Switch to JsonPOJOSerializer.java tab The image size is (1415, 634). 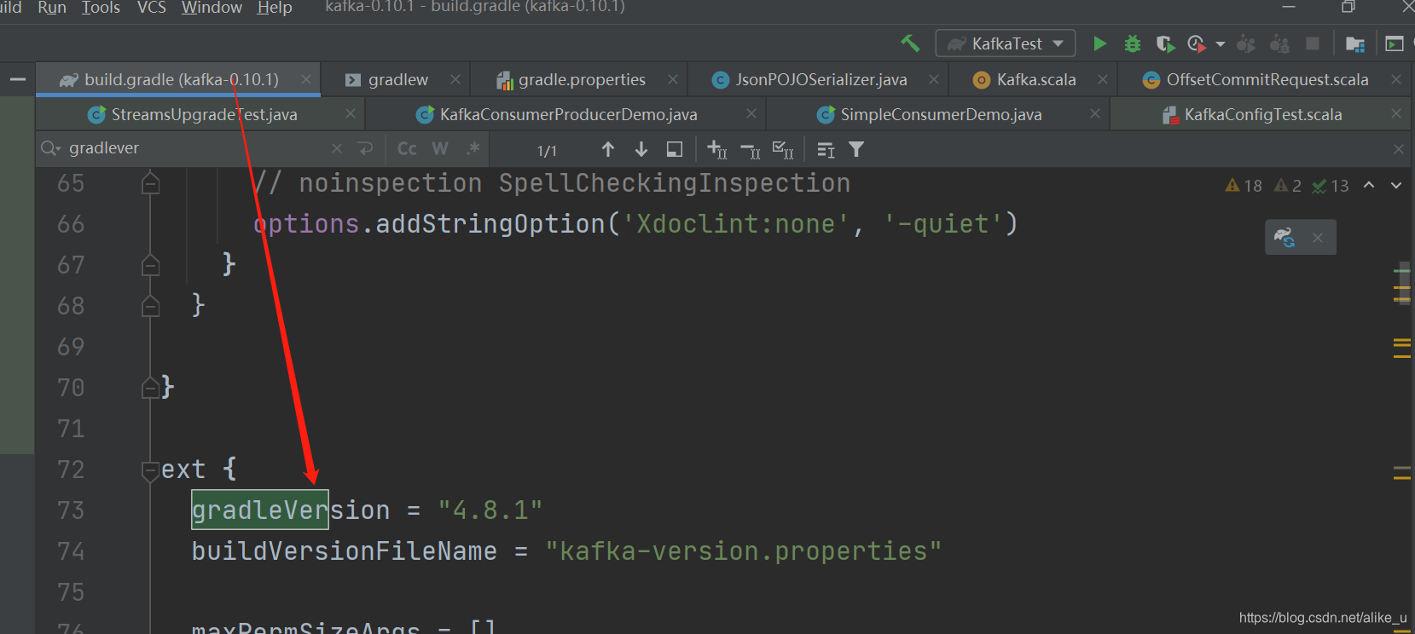(x=821, y=79)
